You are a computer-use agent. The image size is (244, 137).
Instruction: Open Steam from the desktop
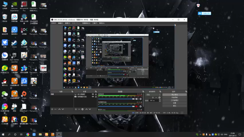(14, 44)
